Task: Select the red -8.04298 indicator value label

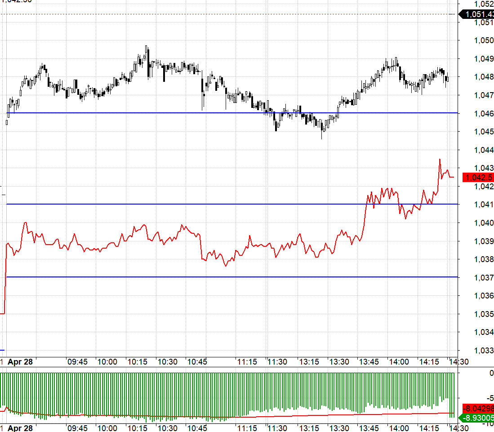Action: 478,409
